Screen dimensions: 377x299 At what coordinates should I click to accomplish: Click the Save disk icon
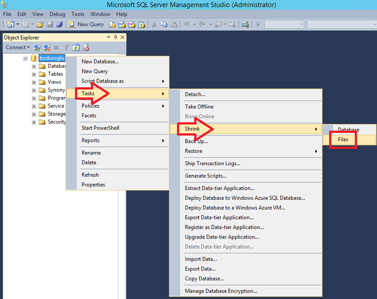click(x=50, y=24)
